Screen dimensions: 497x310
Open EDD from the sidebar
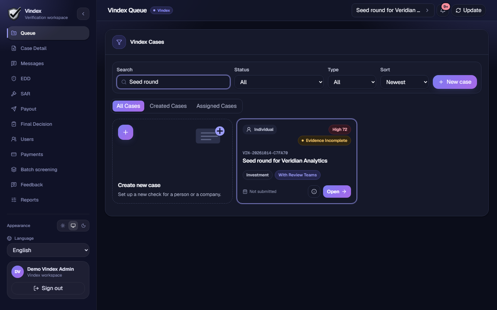(48, 79)
